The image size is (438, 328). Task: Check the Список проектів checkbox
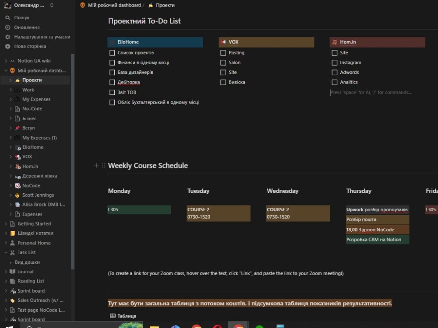pyautogui.click(x=112, y=53)
